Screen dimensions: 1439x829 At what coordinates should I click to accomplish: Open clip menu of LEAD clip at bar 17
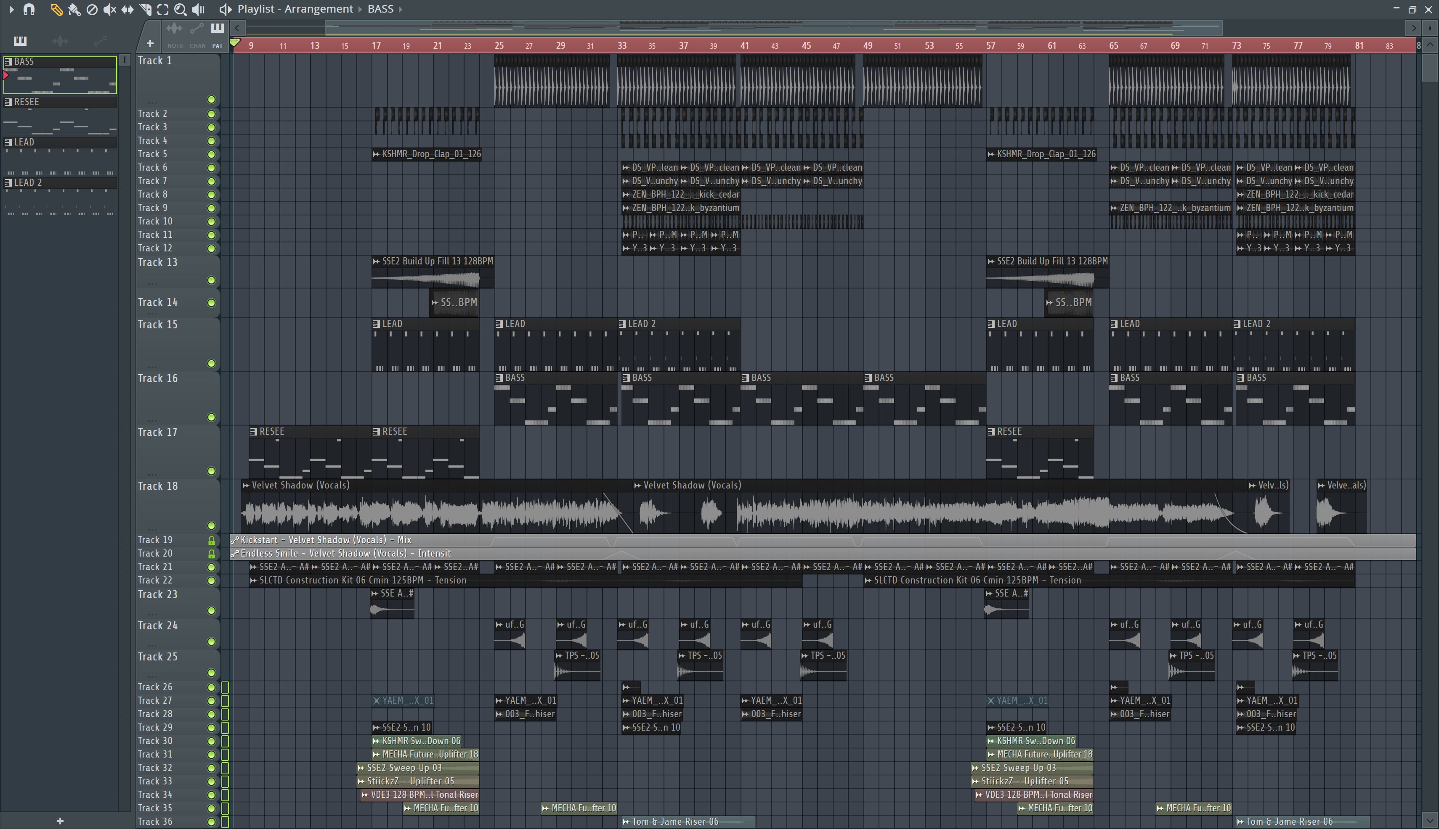point(377,324)
